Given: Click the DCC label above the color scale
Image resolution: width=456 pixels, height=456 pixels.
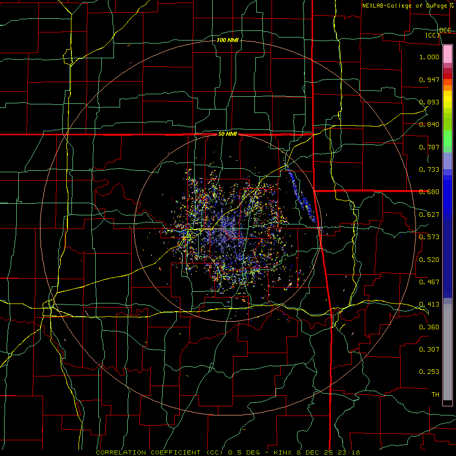Looking at the screenshot, I should tap(445, 30).
